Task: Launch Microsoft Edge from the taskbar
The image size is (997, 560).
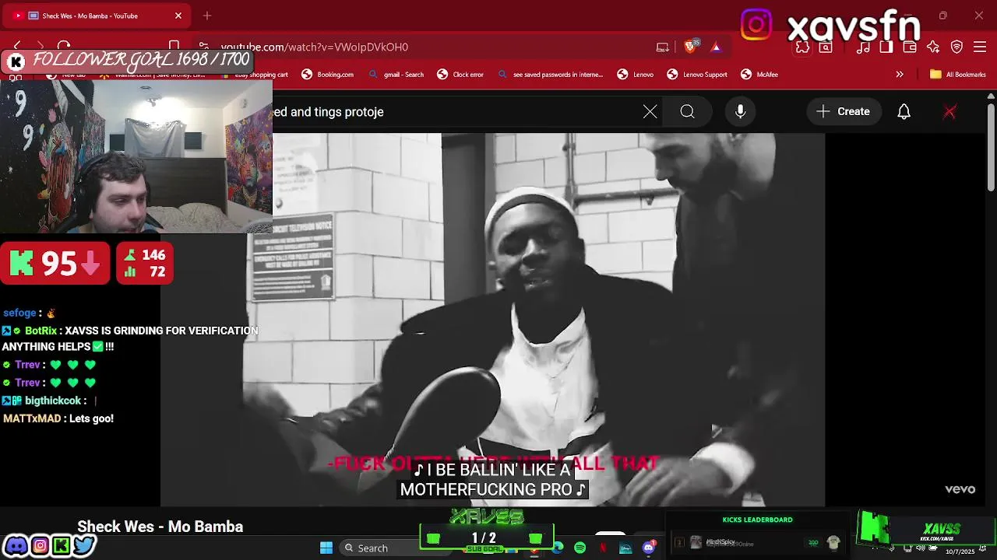Action: pyautogui.click(x=558, y=548)
